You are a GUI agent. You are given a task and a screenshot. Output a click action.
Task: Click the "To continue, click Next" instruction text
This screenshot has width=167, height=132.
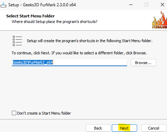click(79, 53)
